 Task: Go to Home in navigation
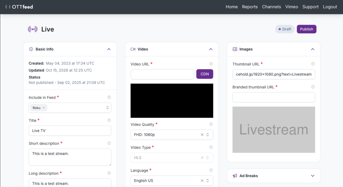click(x=232, y=7)
